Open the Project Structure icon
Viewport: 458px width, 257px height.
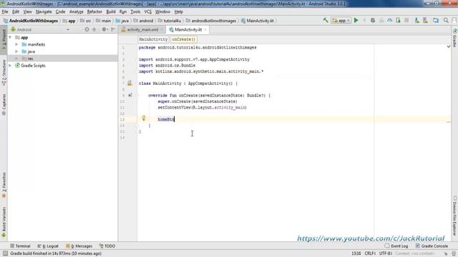click(436, 21)
